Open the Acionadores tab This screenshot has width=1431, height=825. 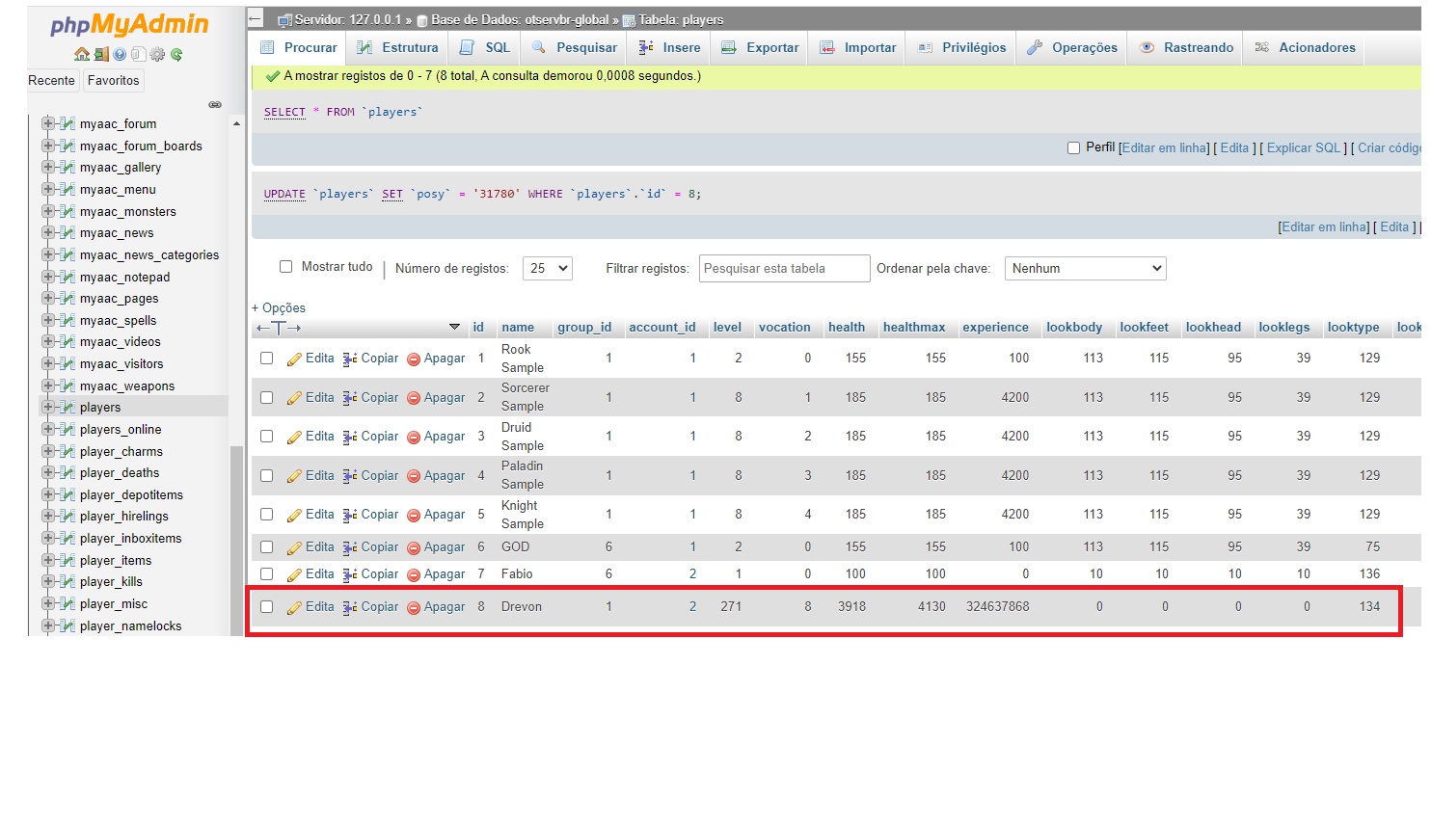(x=1305, y=47)
